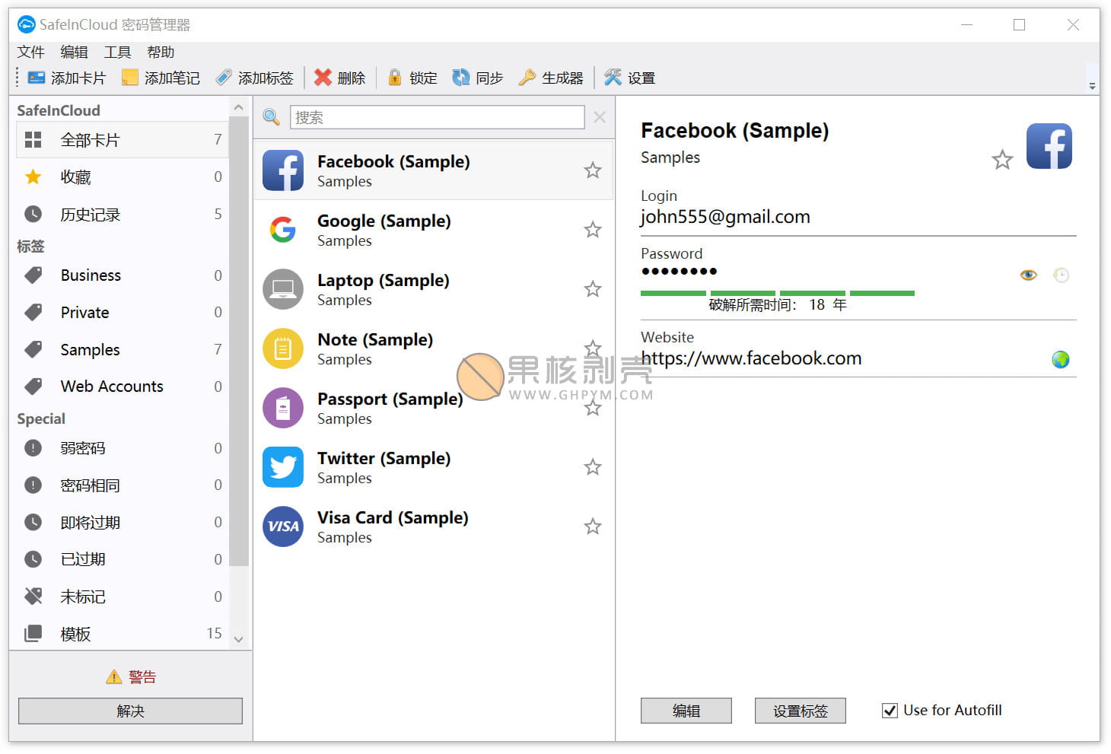This screenshot has width=1111, height=754.
Task: Toggle the Use for Autofill checkbox
Action: click(x=890, y=711)
